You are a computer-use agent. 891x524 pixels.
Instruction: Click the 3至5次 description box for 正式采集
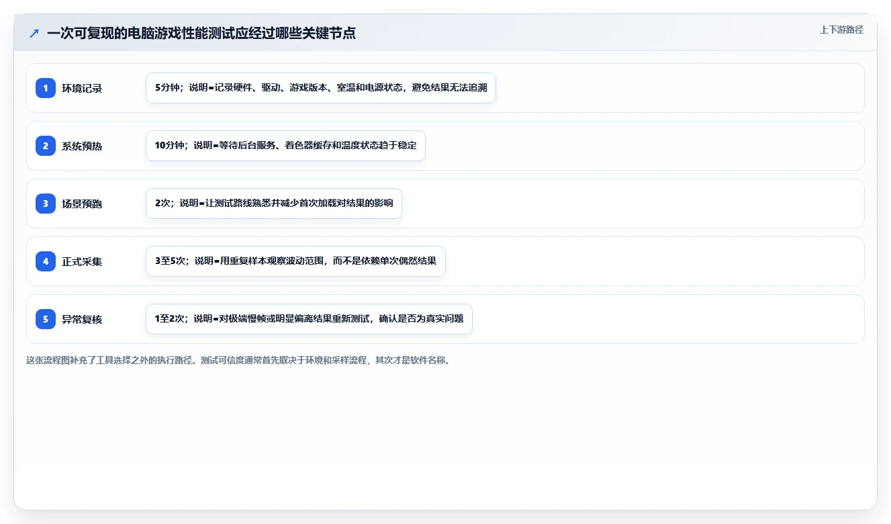295,261
